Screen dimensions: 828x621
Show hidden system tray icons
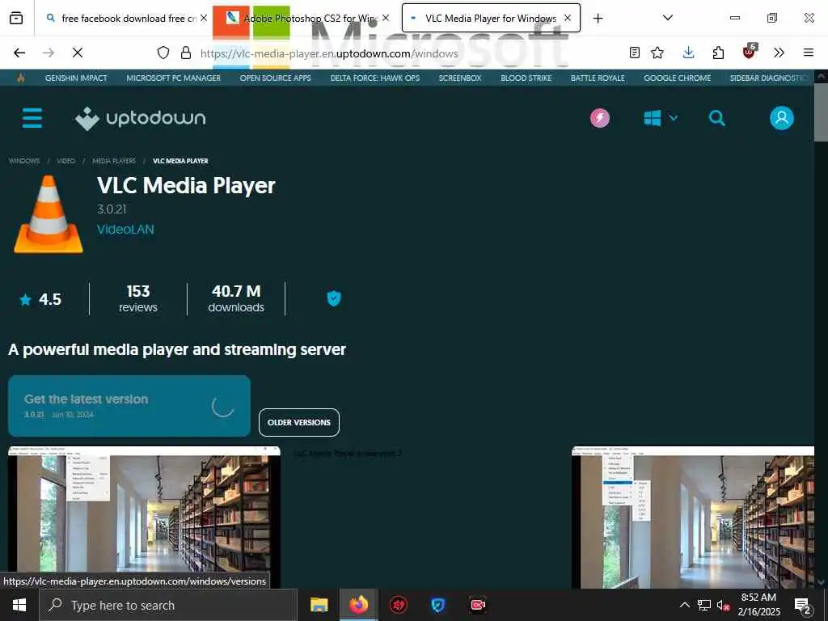pyautogui.click(x=684, y=605)
